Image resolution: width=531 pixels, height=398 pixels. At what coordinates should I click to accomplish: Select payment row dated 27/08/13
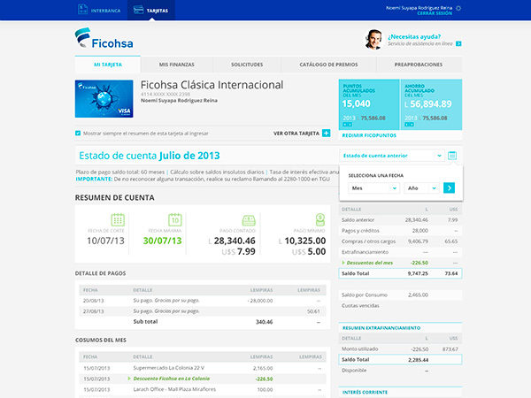[x=203, y=311]
